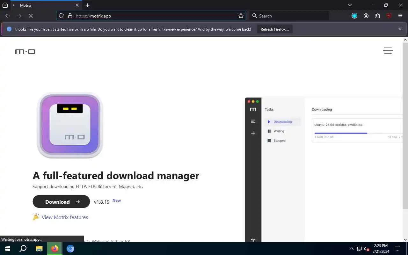Viewport: 408px width, 255px height.
Task: Click into the Firefox Search box
Action: click(289, 16)
